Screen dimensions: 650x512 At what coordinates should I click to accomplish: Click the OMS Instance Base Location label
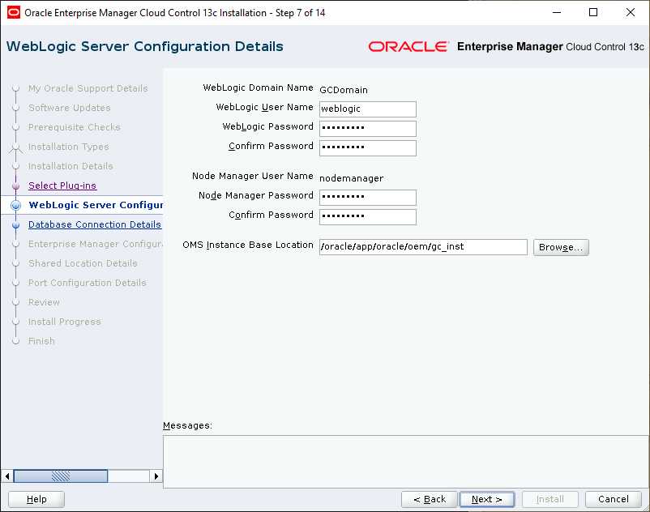click(x=248, y=245)
